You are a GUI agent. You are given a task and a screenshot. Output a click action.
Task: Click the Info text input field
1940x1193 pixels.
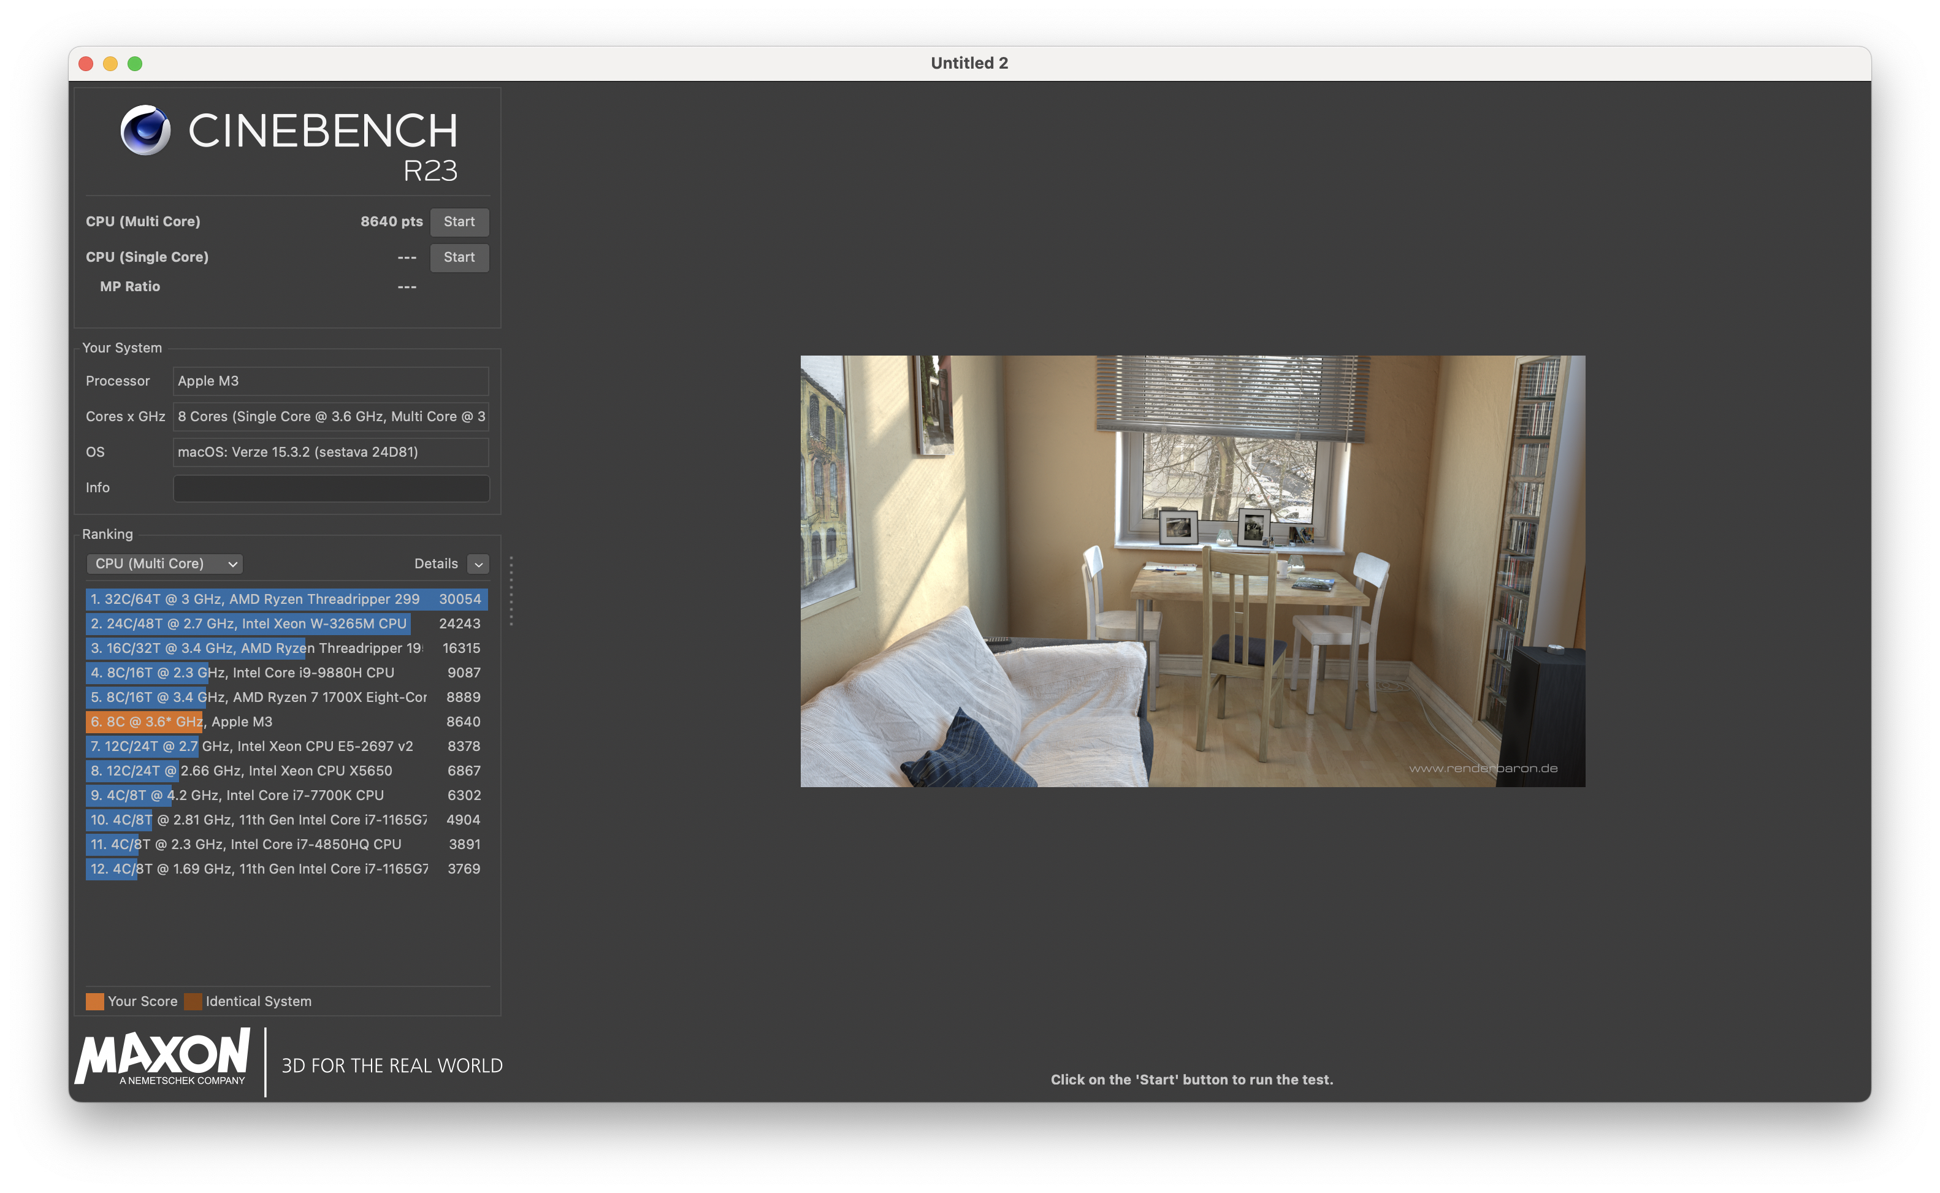pyautogui.click(x=330, y=487)
